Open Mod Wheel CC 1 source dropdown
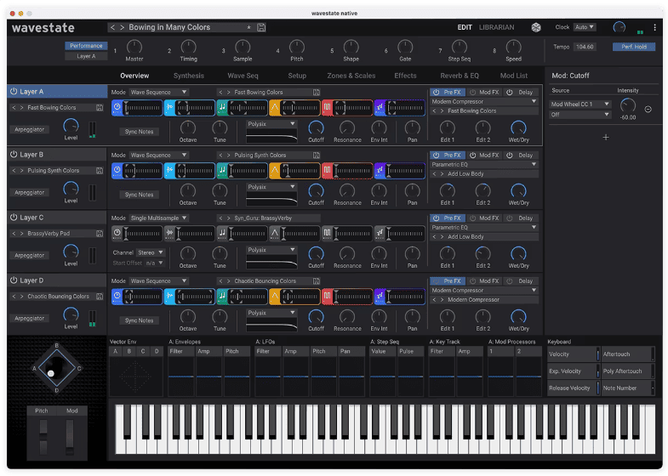 [580, 105]
